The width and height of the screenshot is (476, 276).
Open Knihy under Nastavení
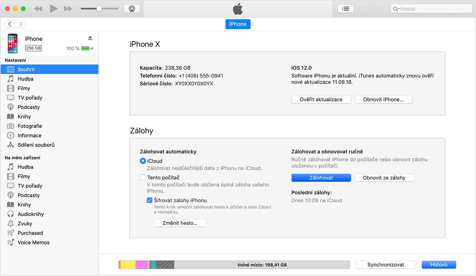[x=49, y=117]
